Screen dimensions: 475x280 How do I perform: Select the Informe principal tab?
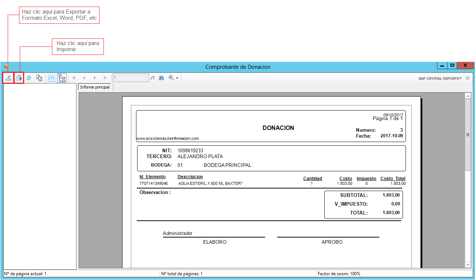[95, 87]
